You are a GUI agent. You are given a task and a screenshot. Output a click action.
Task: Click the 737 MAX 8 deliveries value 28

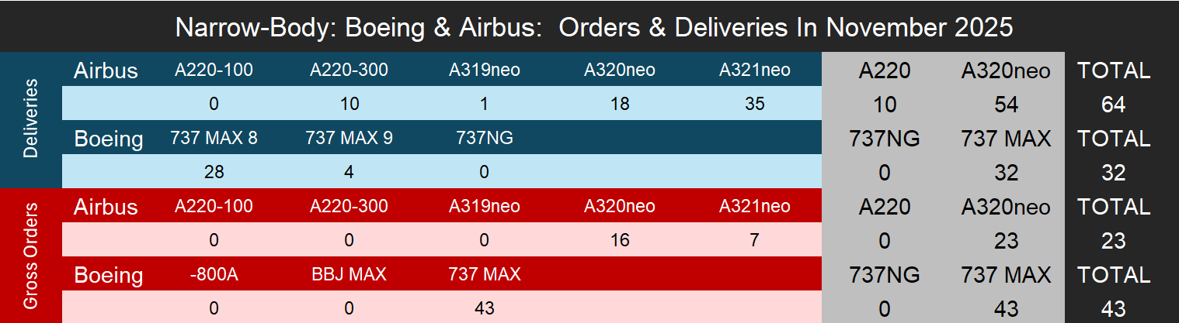(214, 172)
